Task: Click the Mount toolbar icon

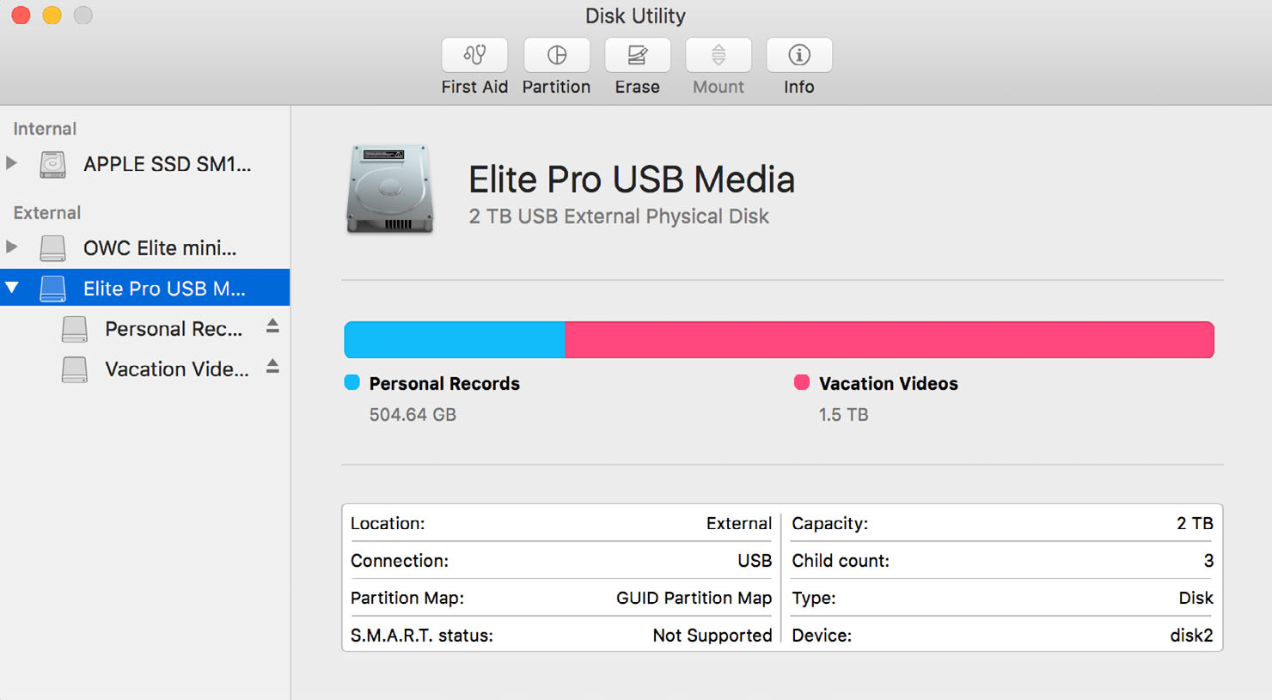Action: tap(718, 55)
